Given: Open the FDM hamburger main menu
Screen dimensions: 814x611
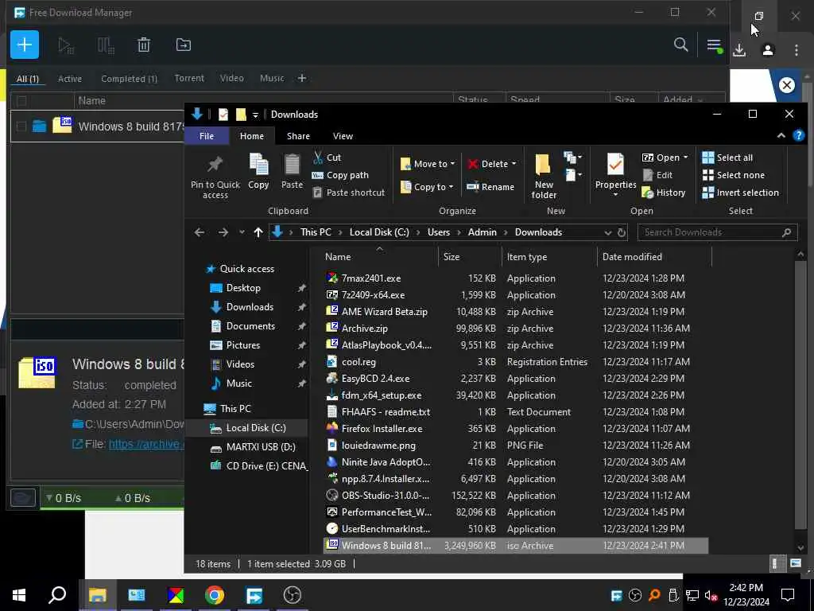Looking at the screenshot, I should [715, 45].
